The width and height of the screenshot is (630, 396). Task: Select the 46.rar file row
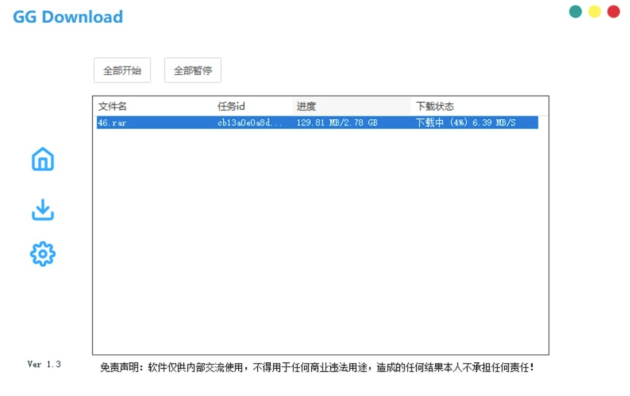[x=318, y=123]
